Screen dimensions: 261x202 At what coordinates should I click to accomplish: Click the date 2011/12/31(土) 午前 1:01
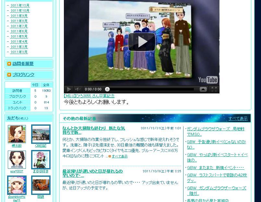[161, 128]
